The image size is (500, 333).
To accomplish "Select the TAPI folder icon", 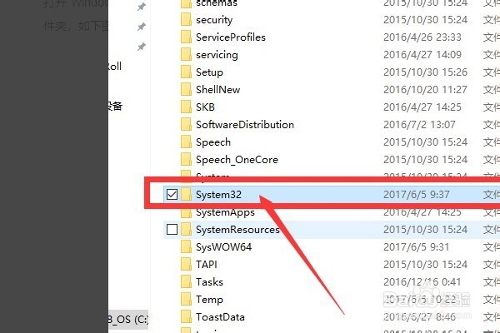I will (187, 265).
